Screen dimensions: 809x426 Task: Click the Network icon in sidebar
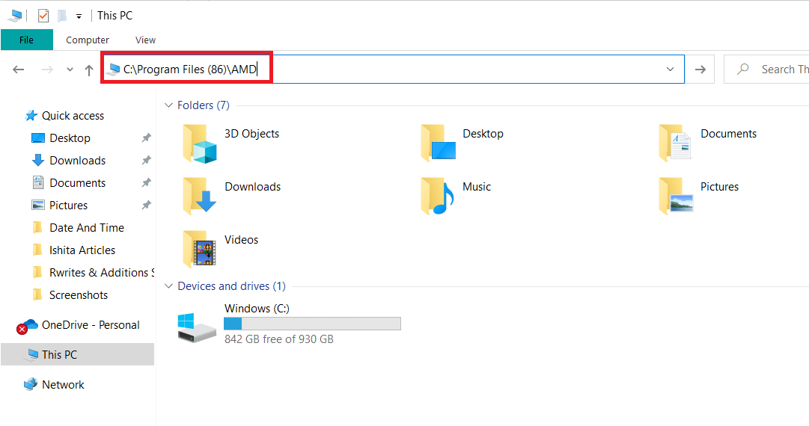click(31, 384)
